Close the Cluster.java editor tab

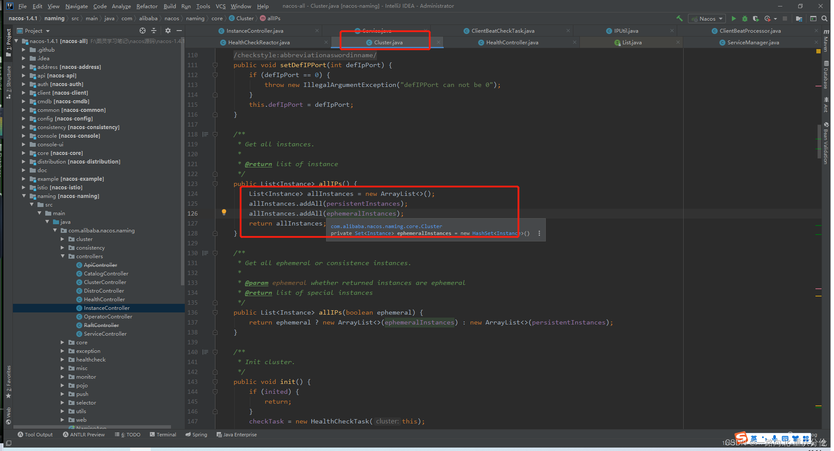tap(438, 42)
